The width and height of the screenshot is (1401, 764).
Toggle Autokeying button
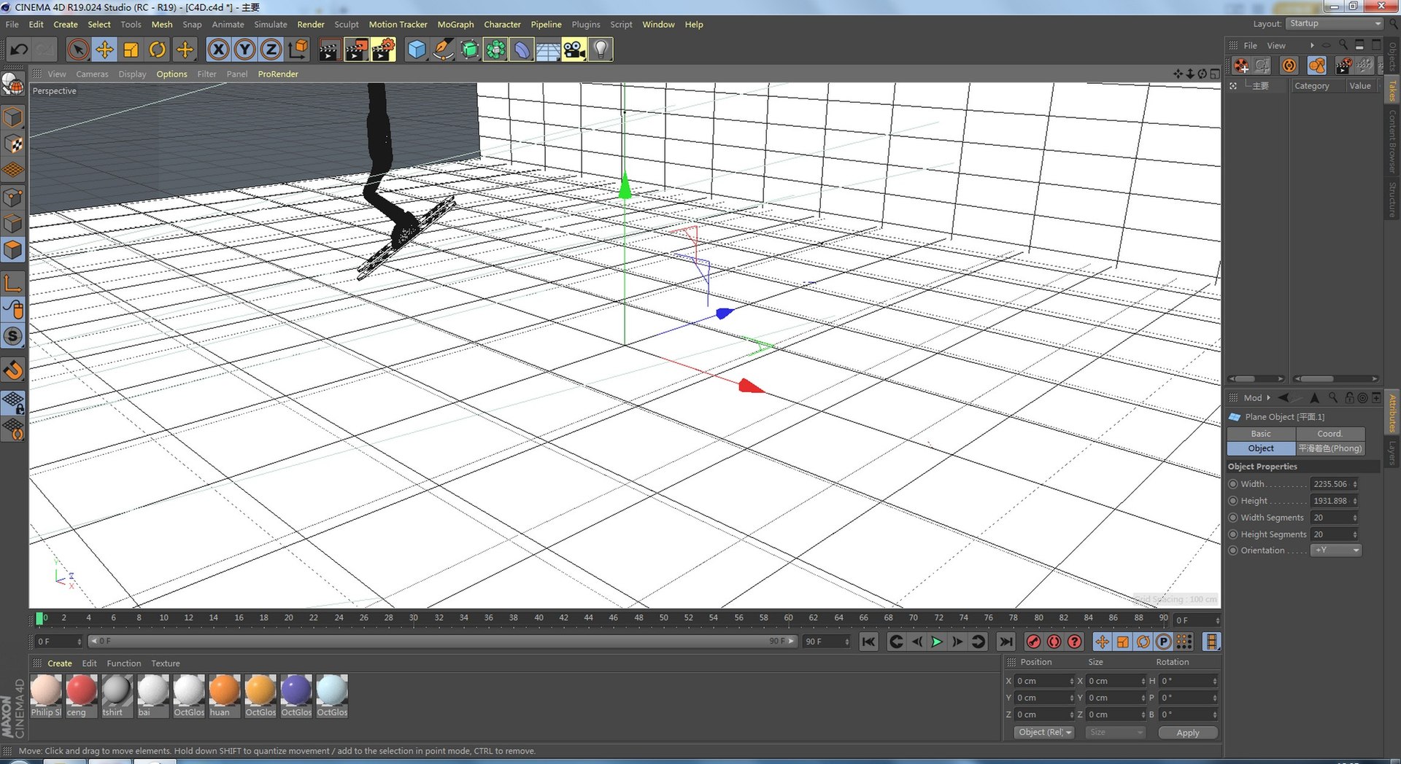(x=1054, y=642)
